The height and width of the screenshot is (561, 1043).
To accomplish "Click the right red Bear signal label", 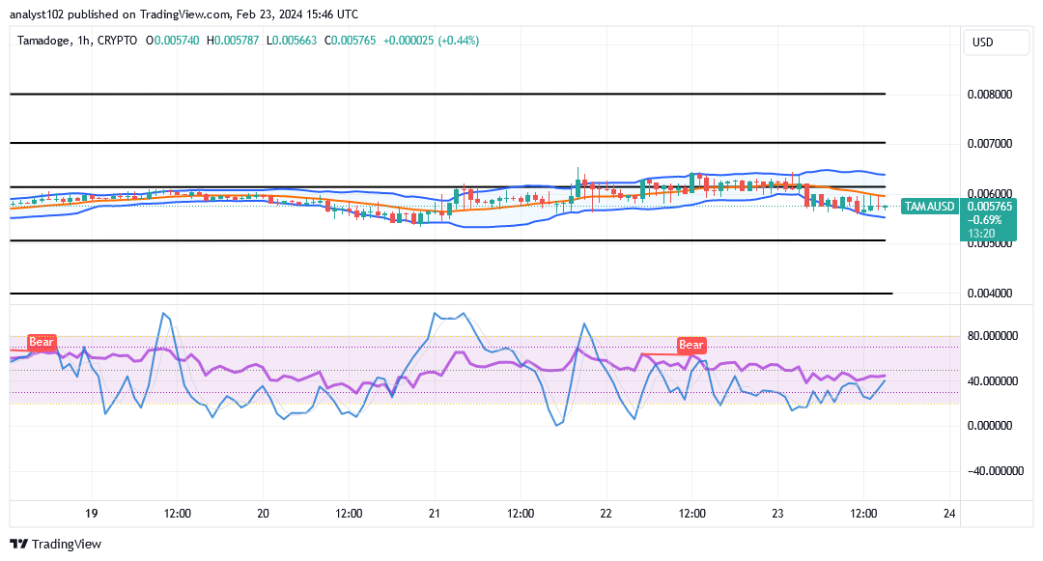I will (691, 346).
